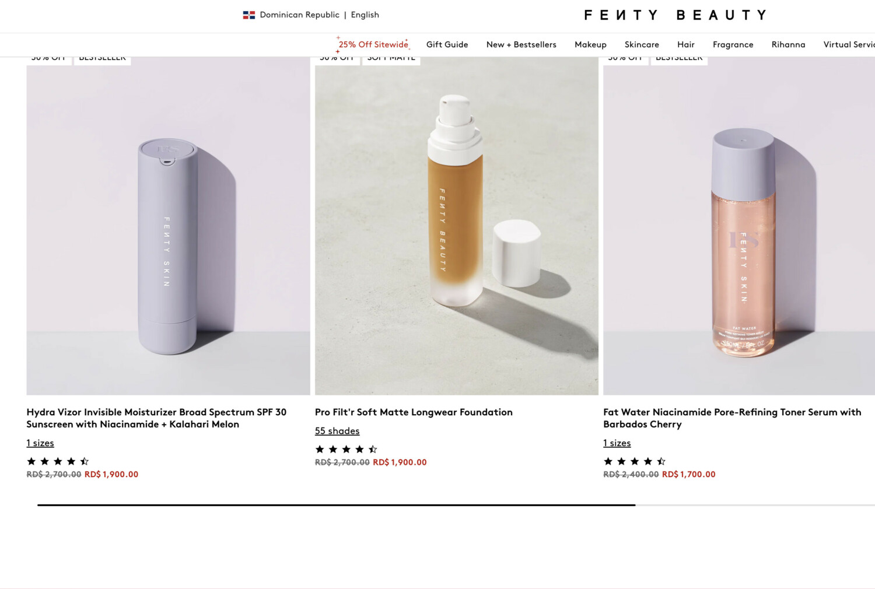Click the Fat Water toner serum image
Viewport: 875px width, 589px height.
(739, 226)
